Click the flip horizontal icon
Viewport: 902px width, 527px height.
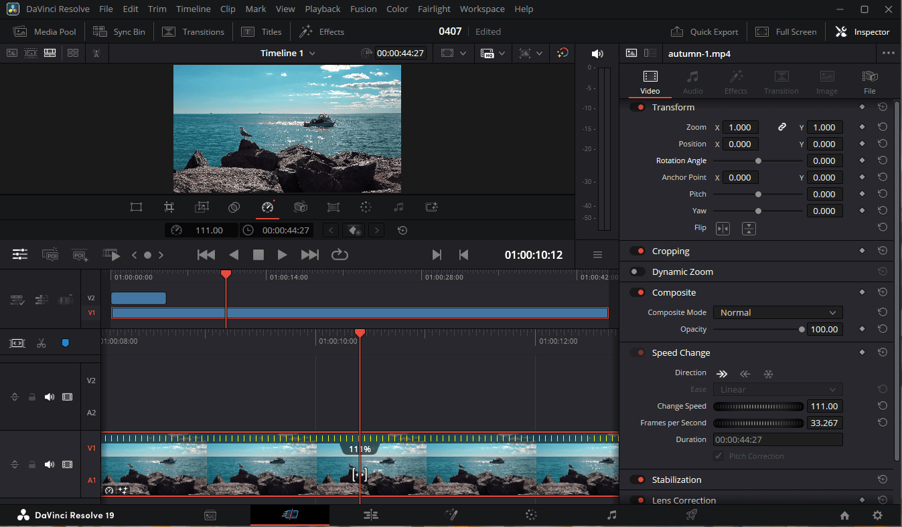click(x=723, y=228)
